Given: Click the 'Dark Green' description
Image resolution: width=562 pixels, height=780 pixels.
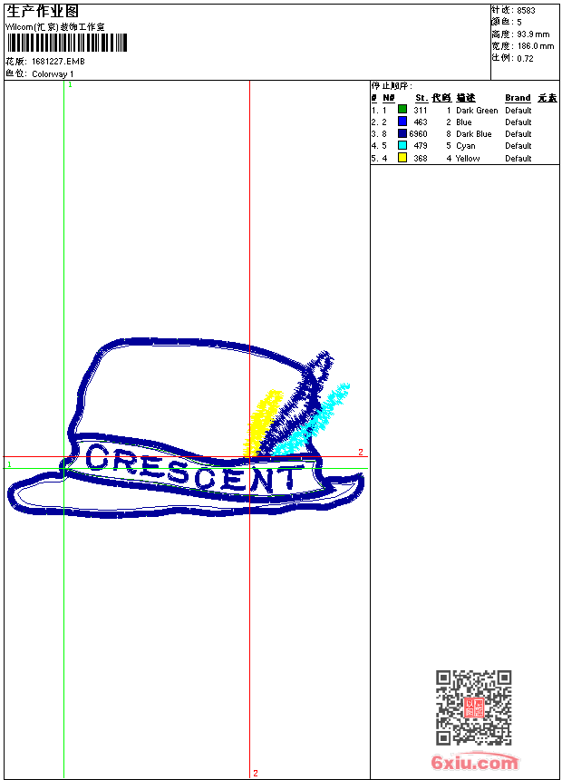Looking at the screenshot, I should pyautogui.click(x=477, y=110).
